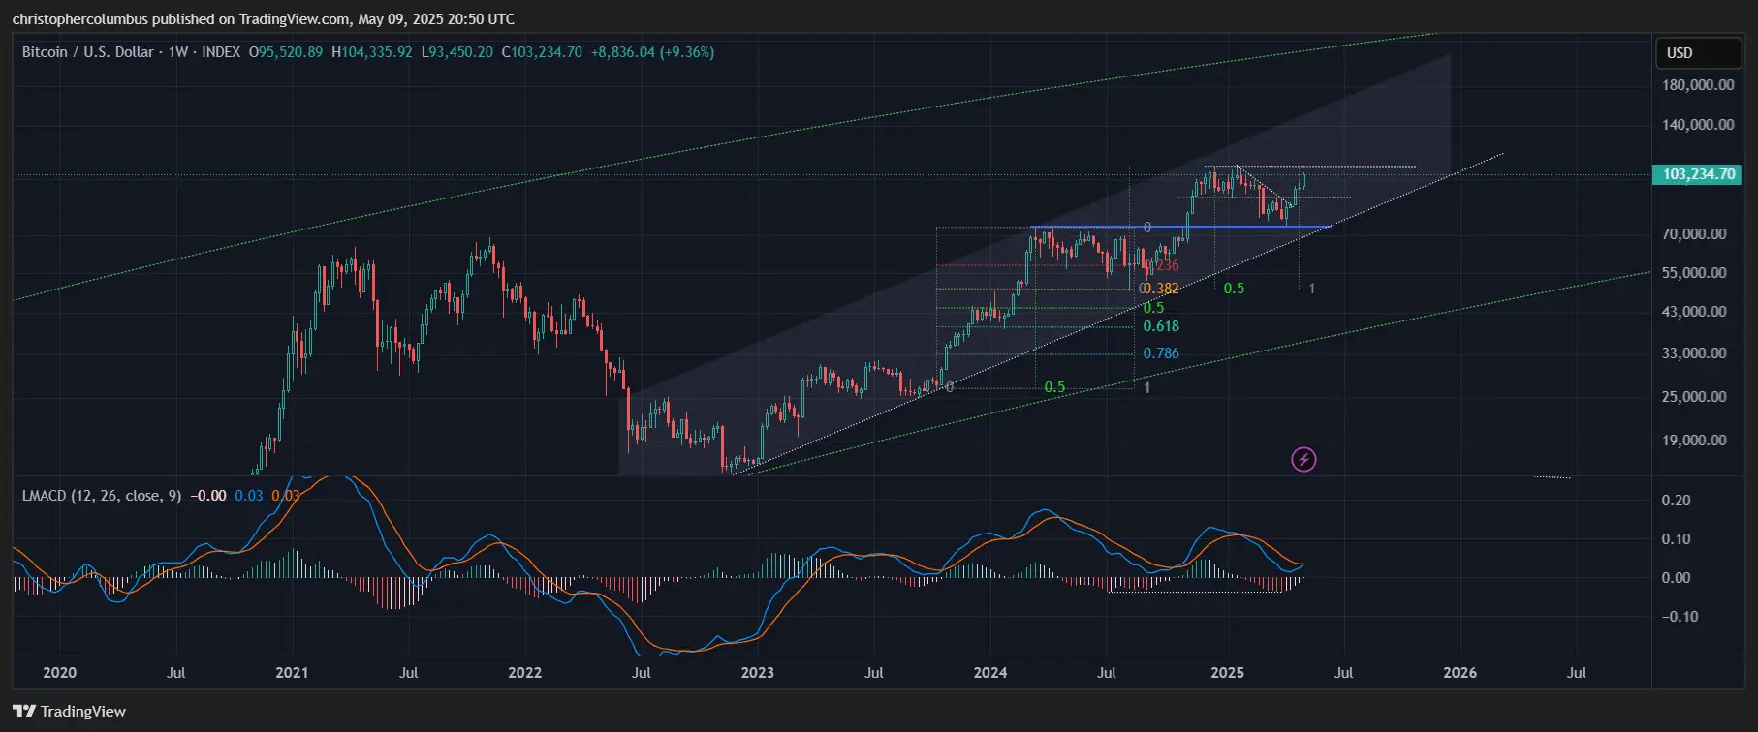
Task: Click the 2021 label on the time axis
Action: pyautogui.click(x=292, y=672)
